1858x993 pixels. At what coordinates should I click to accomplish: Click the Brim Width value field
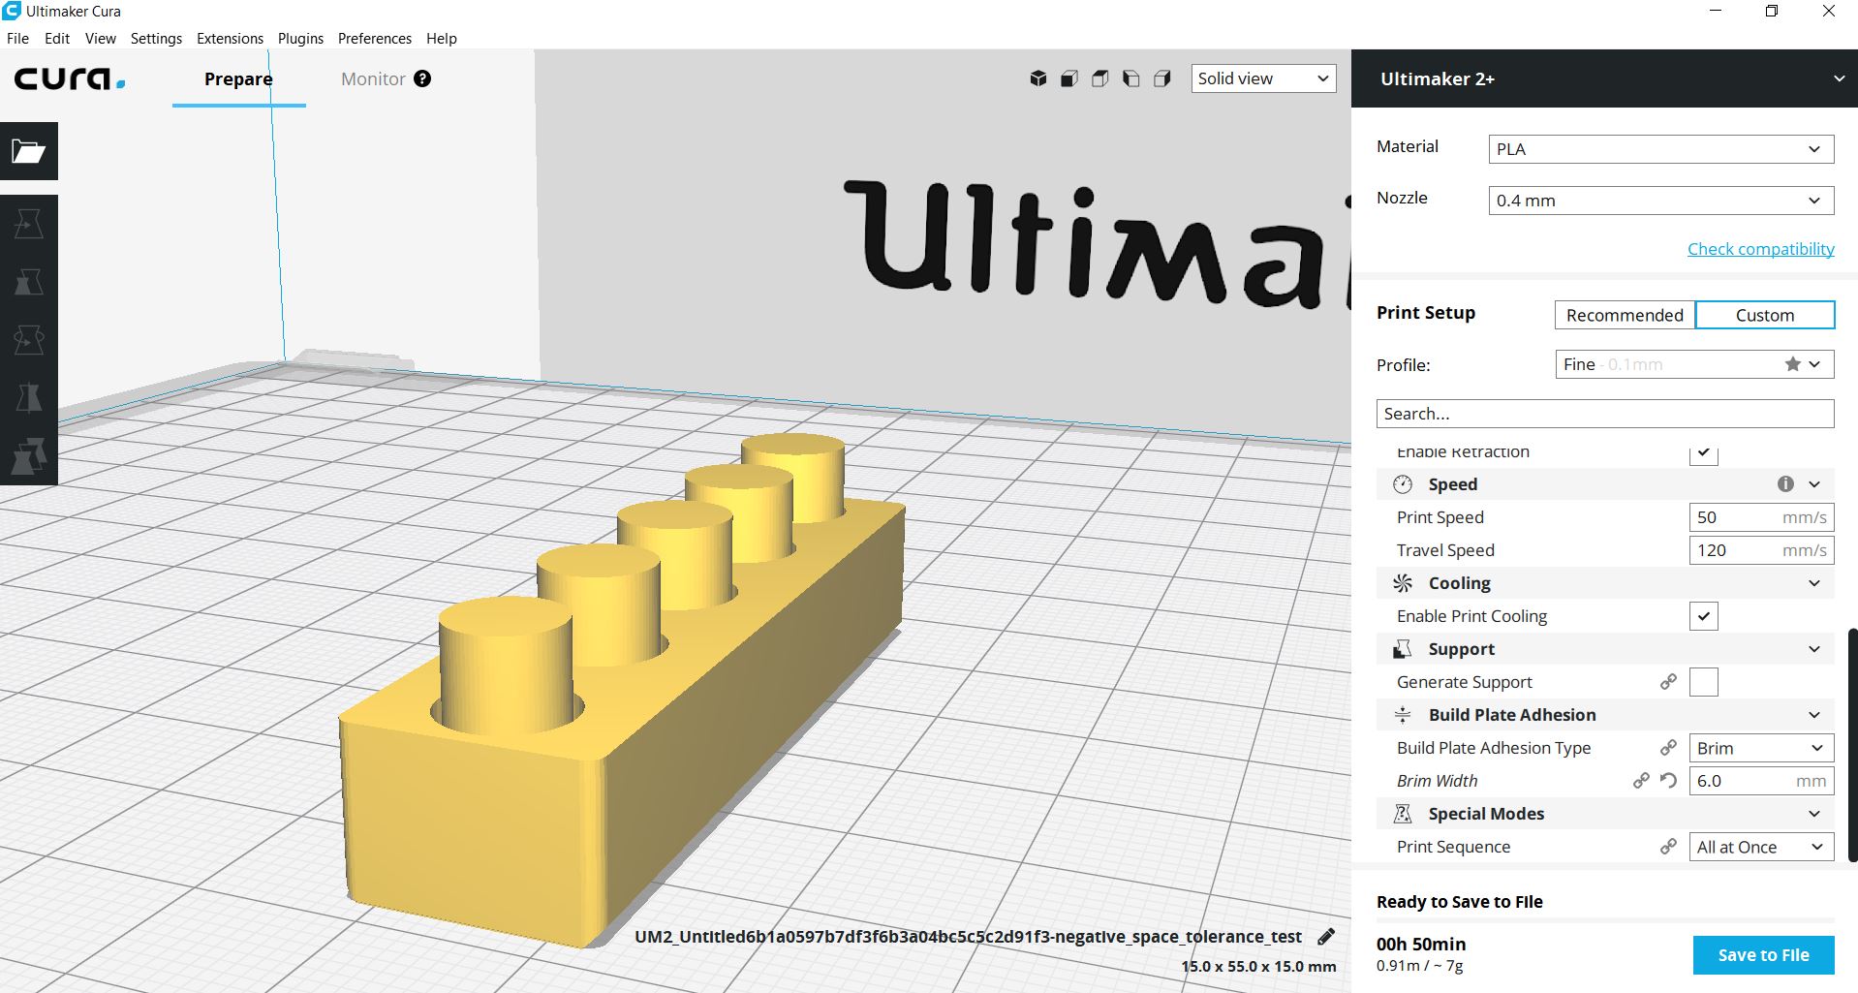point(1761,781)
